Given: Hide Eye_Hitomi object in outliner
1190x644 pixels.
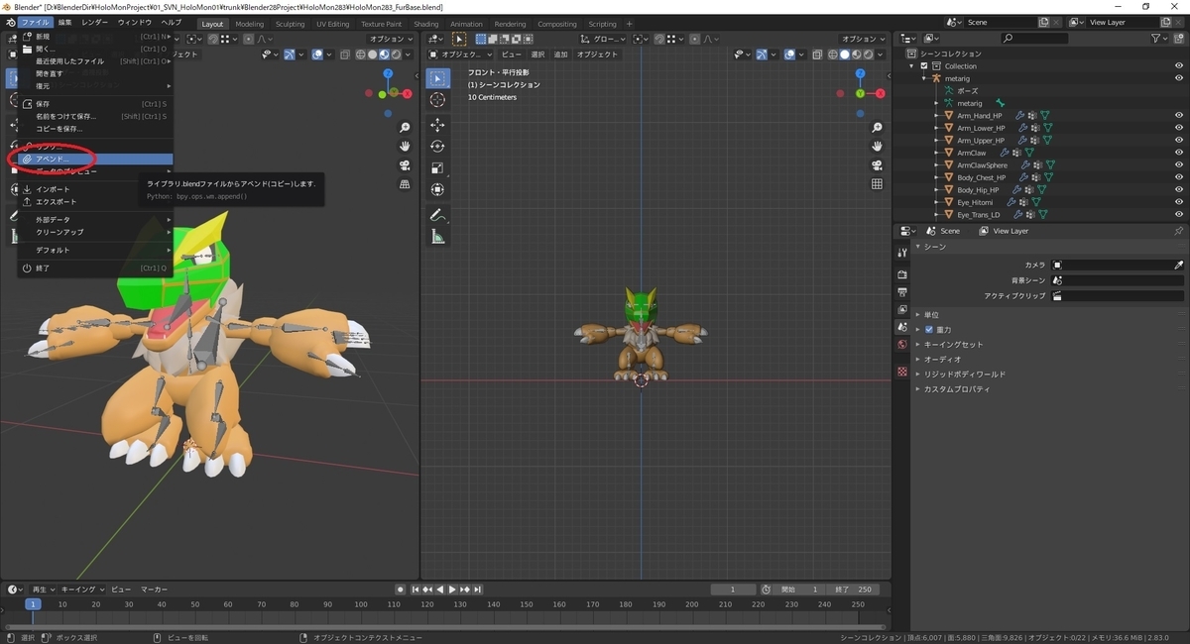Looking at the screenshot, I should 1179,202.
